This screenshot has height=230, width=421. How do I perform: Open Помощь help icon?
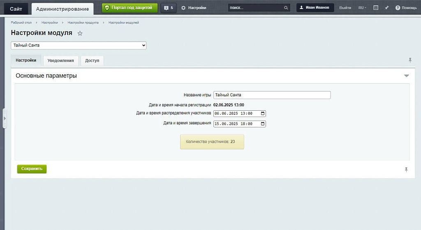tap(398, 8)
